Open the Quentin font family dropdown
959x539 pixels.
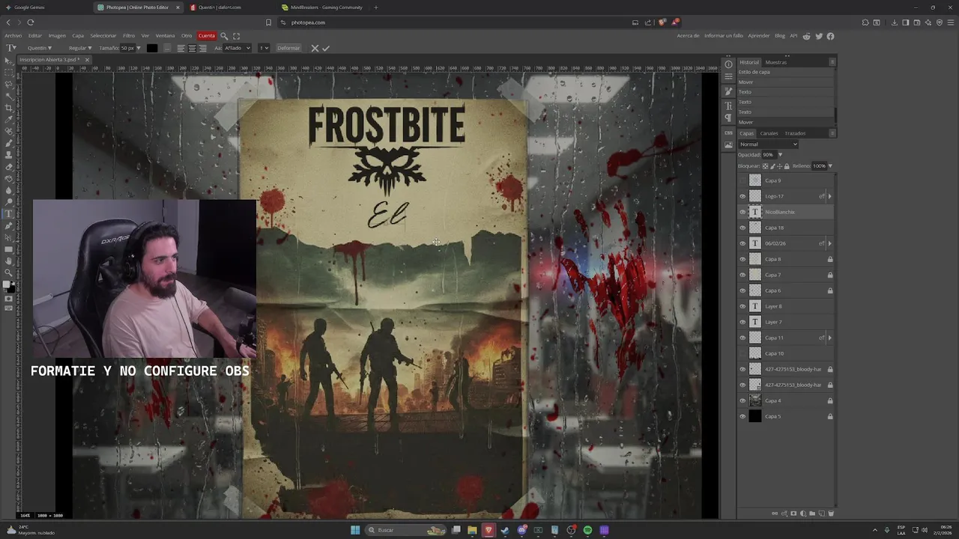coord(40,48)
